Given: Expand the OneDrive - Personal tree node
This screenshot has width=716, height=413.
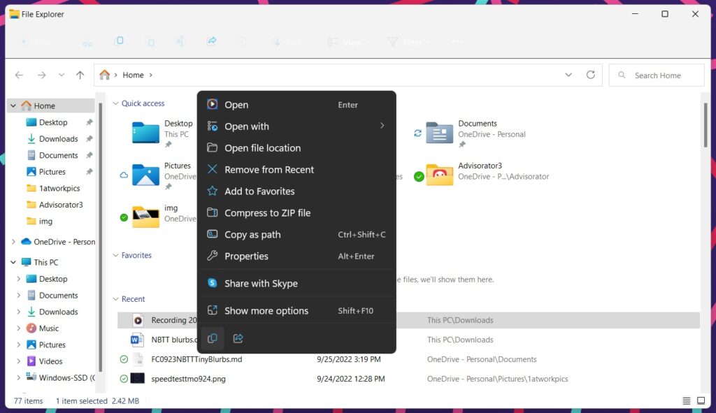Looking at the screenshot, I should [13, 242].
